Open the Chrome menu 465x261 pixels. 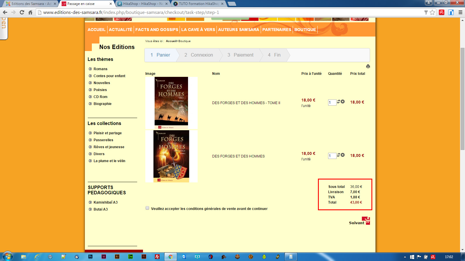[x=460, y=12]
